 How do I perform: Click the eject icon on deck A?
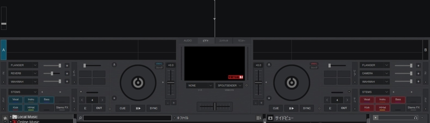(x=114, y=65)
